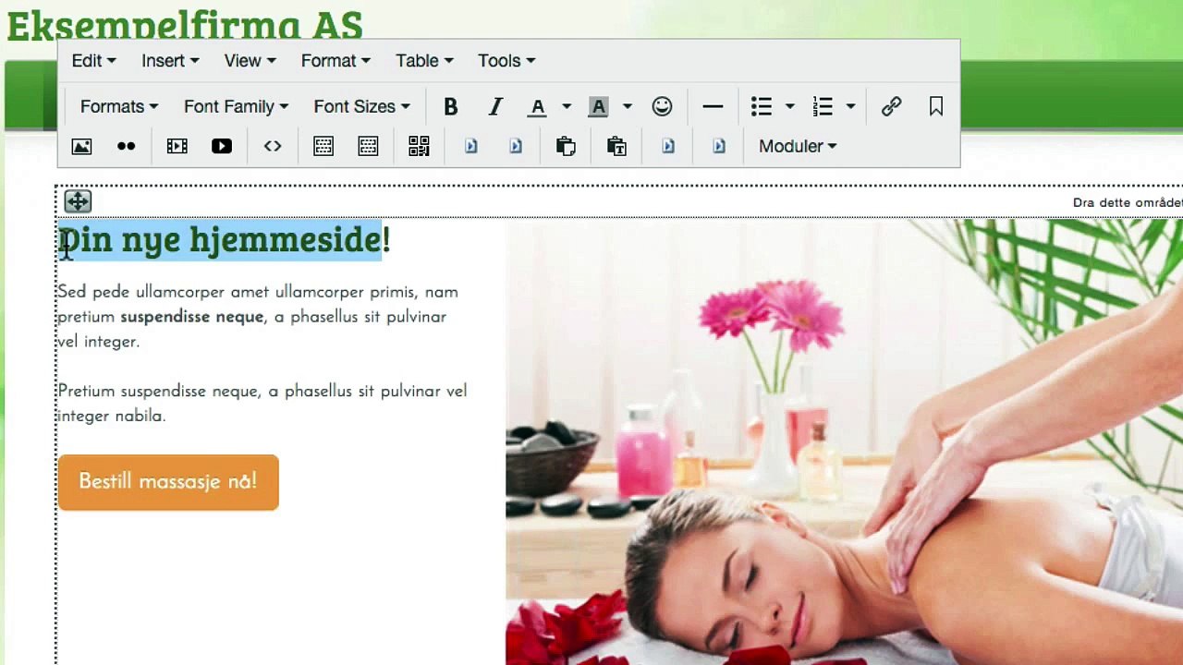Click blue document icon beside Moduler
This screenshot has width=1183, height=665.
coord(718,146)
